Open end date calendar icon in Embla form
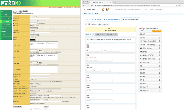This screenshot has height=110, width=184. (x=38, y=24)
